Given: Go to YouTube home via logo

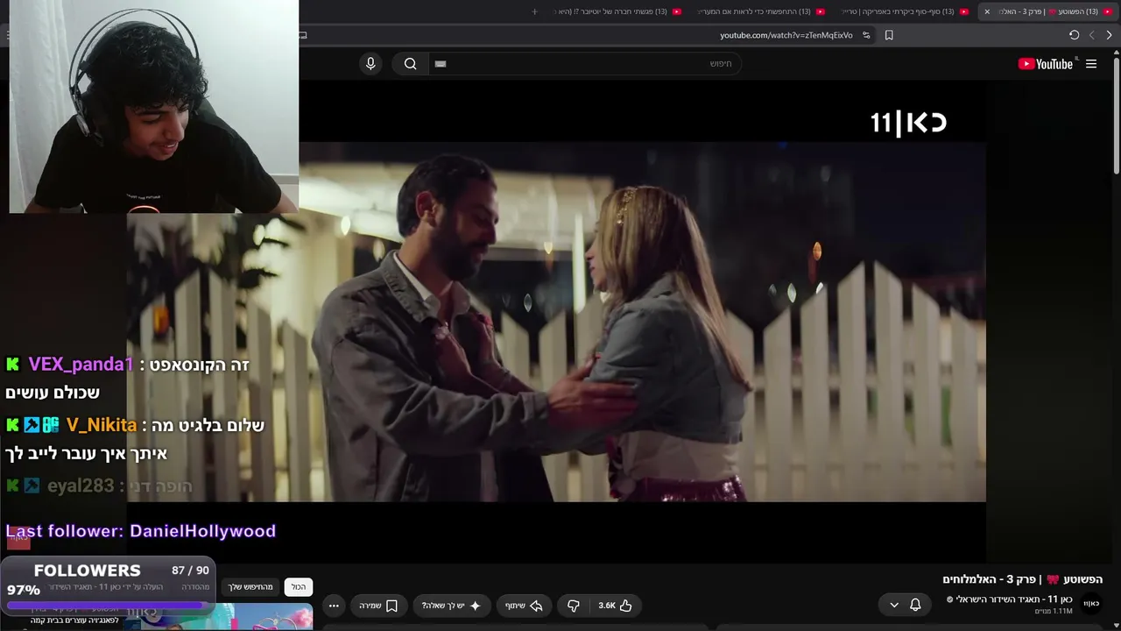Looking at the screenshot, I should point(1046,64).
